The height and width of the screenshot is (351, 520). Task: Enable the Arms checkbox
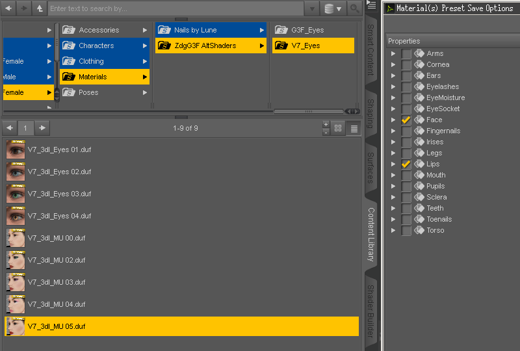click(x=406, y=53)
